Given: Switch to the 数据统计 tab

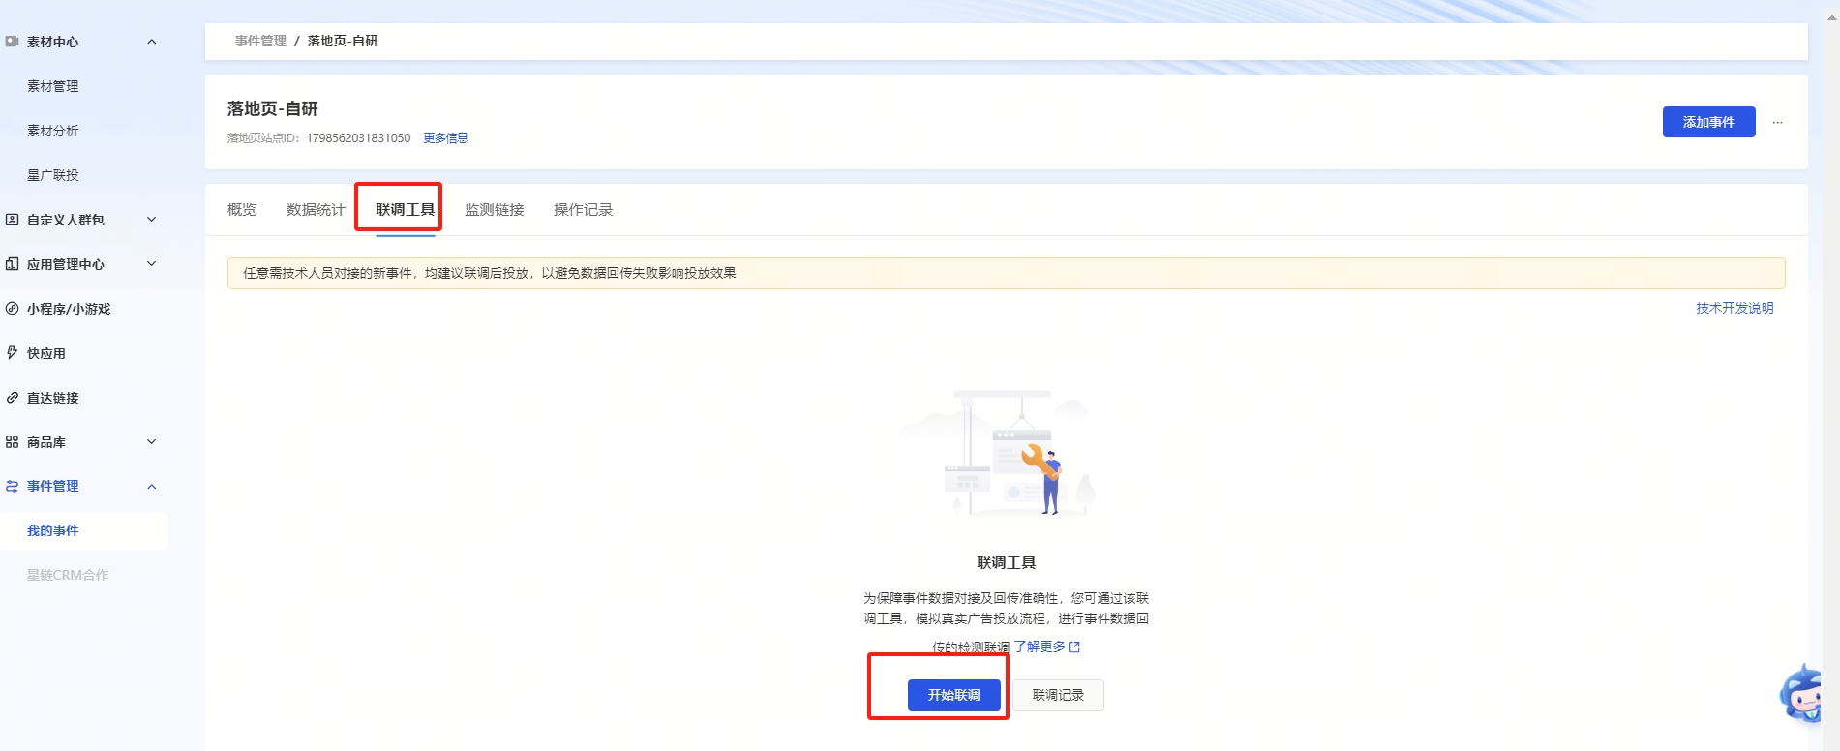Looking at the screenshot, I should pyautogui.click(x=316, y=210).
